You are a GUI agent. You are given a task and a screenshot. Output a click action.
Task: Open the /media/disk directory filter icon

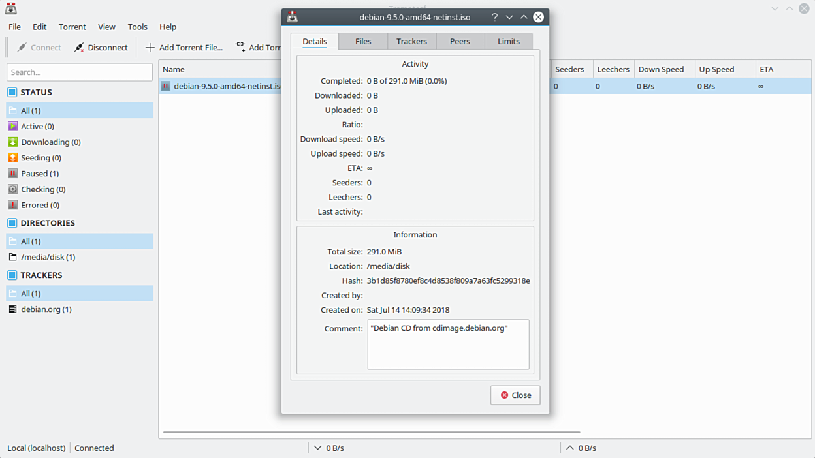[12, 256]
